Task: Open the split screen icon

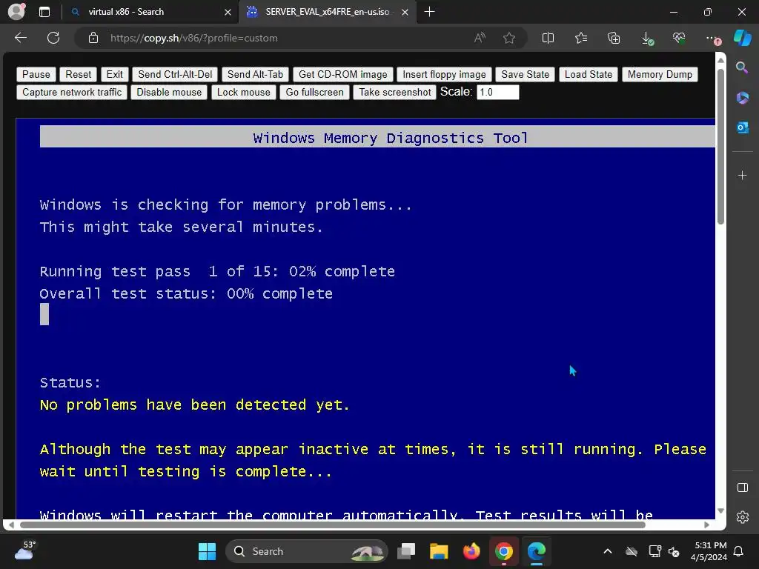Action: (548, 38)
